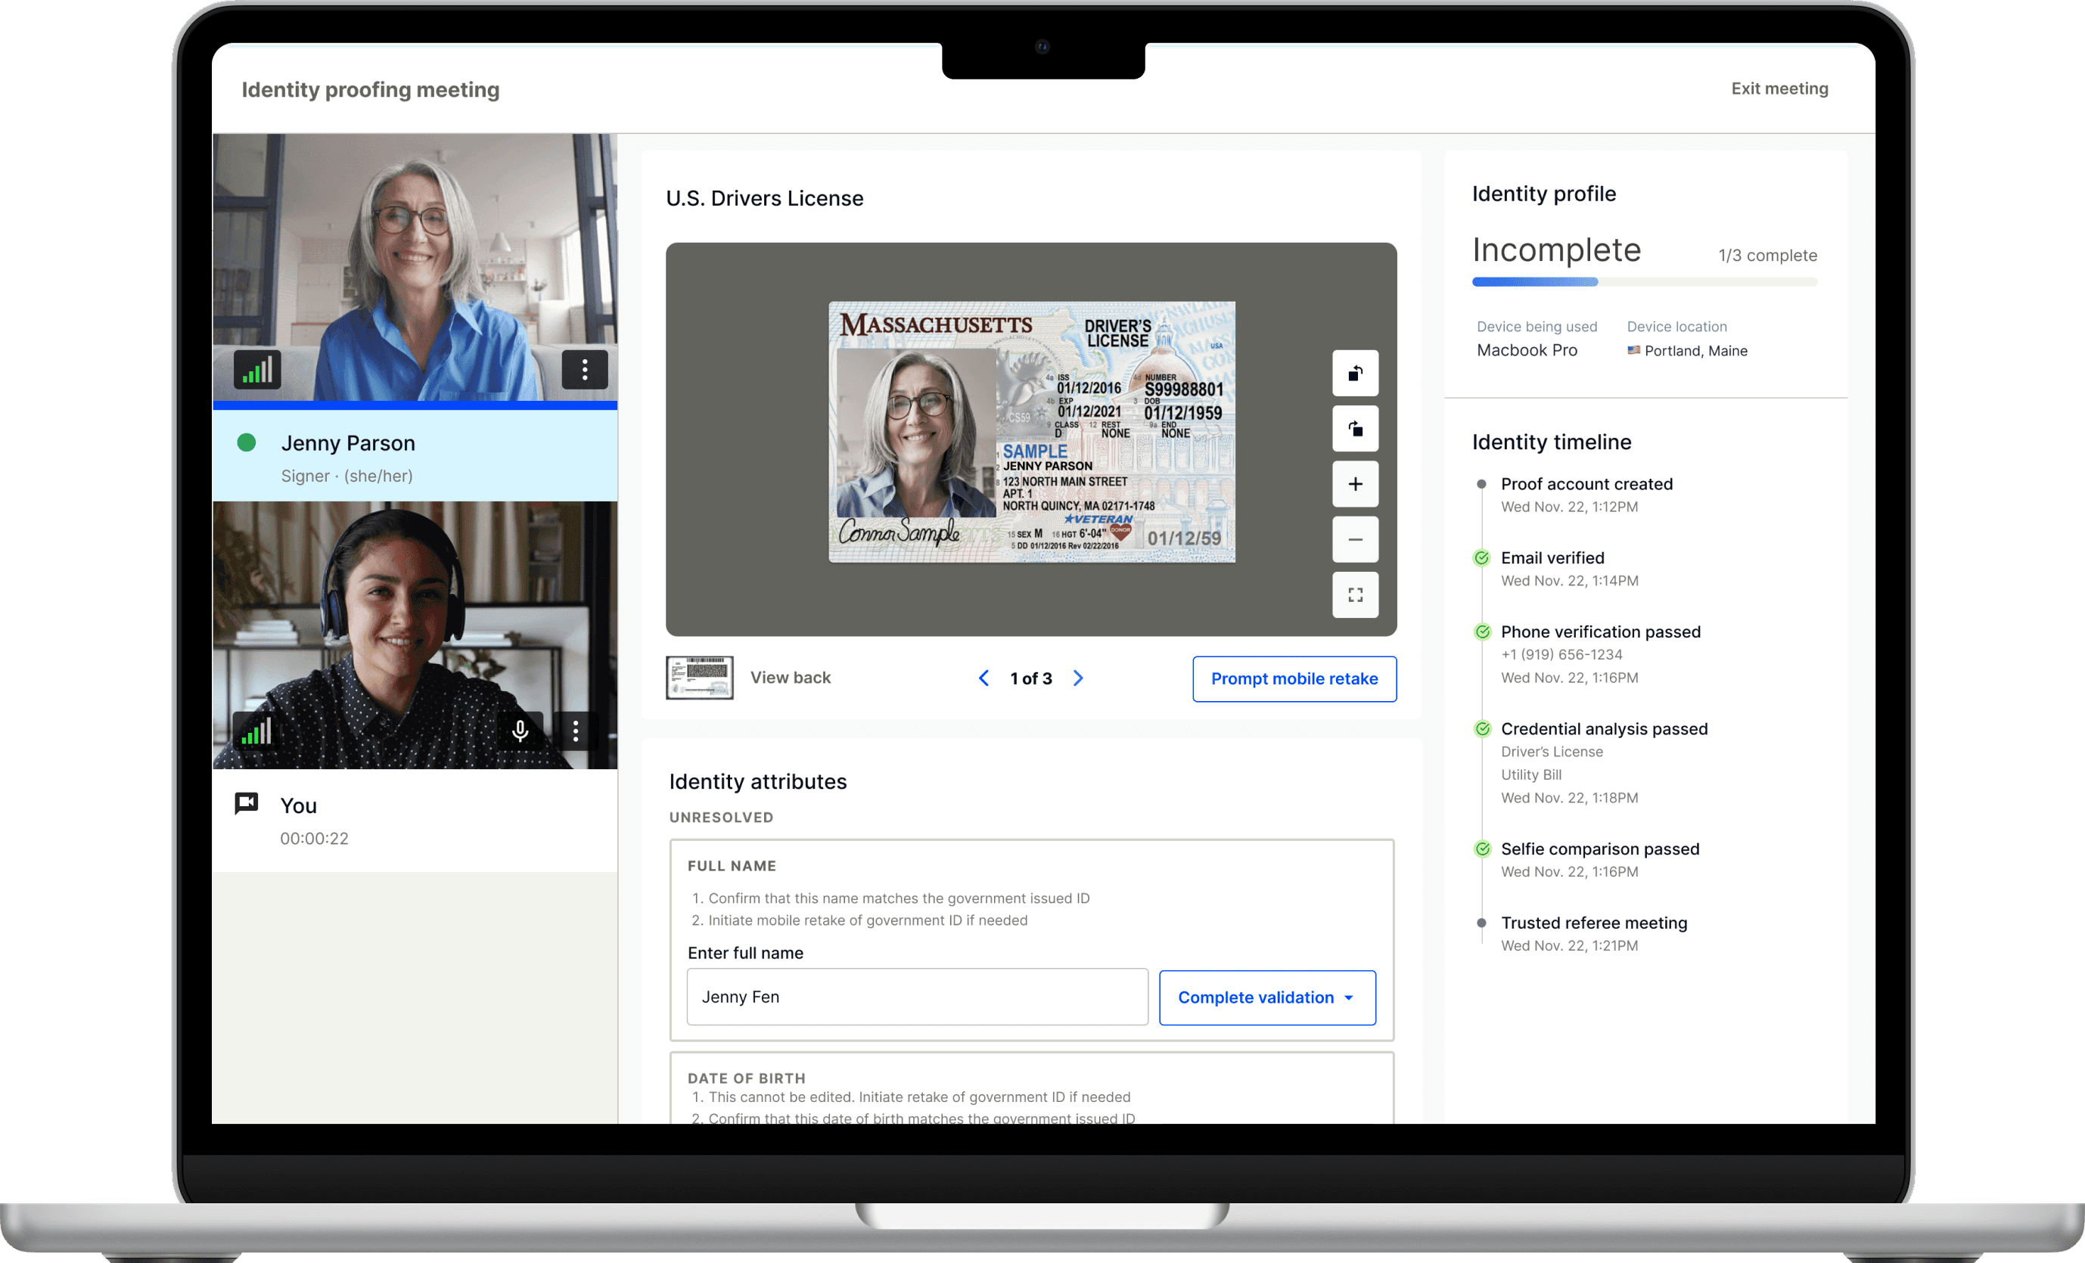The image size is (2085, 1263).
Task: View back of license thumbnail
Action: pyautogui.click(x=700, y=678)
